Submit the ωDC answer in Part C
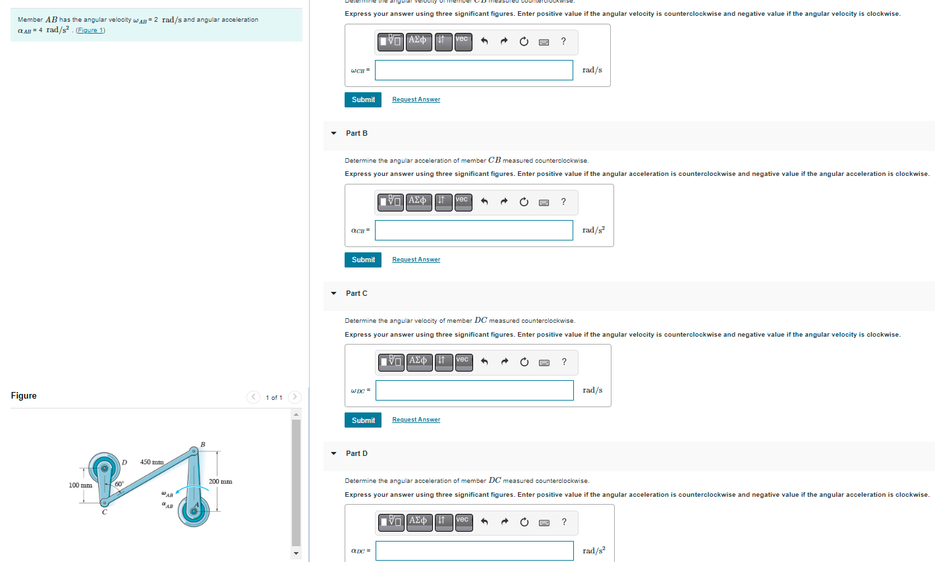 tap(363, 420)
